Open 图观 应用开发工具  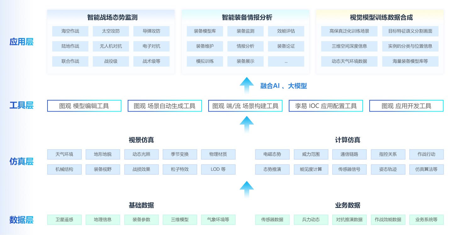406,106
